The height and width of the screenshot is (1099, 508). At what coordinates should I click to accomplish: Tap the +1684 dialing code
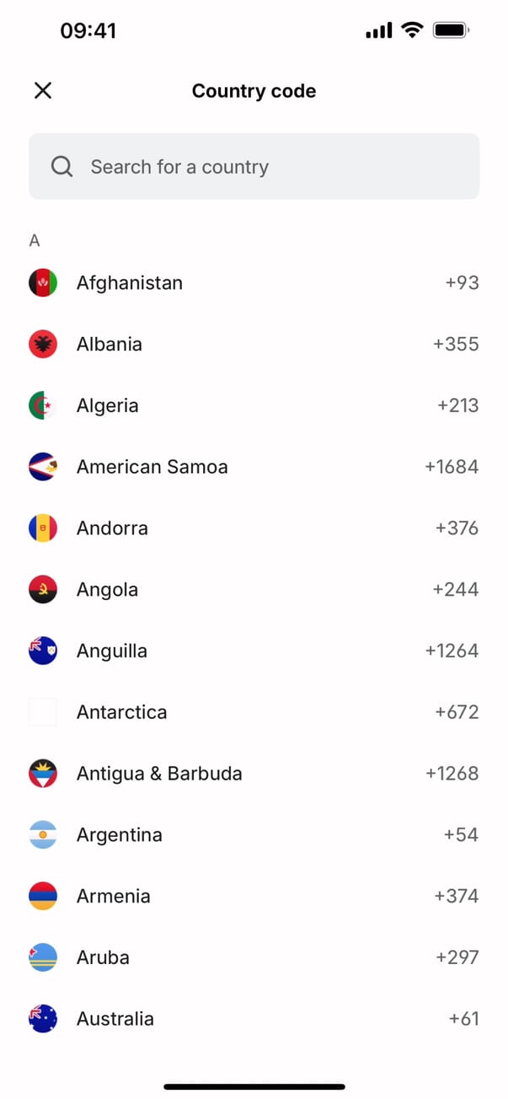pyautogui.click(x=452, y=467)
